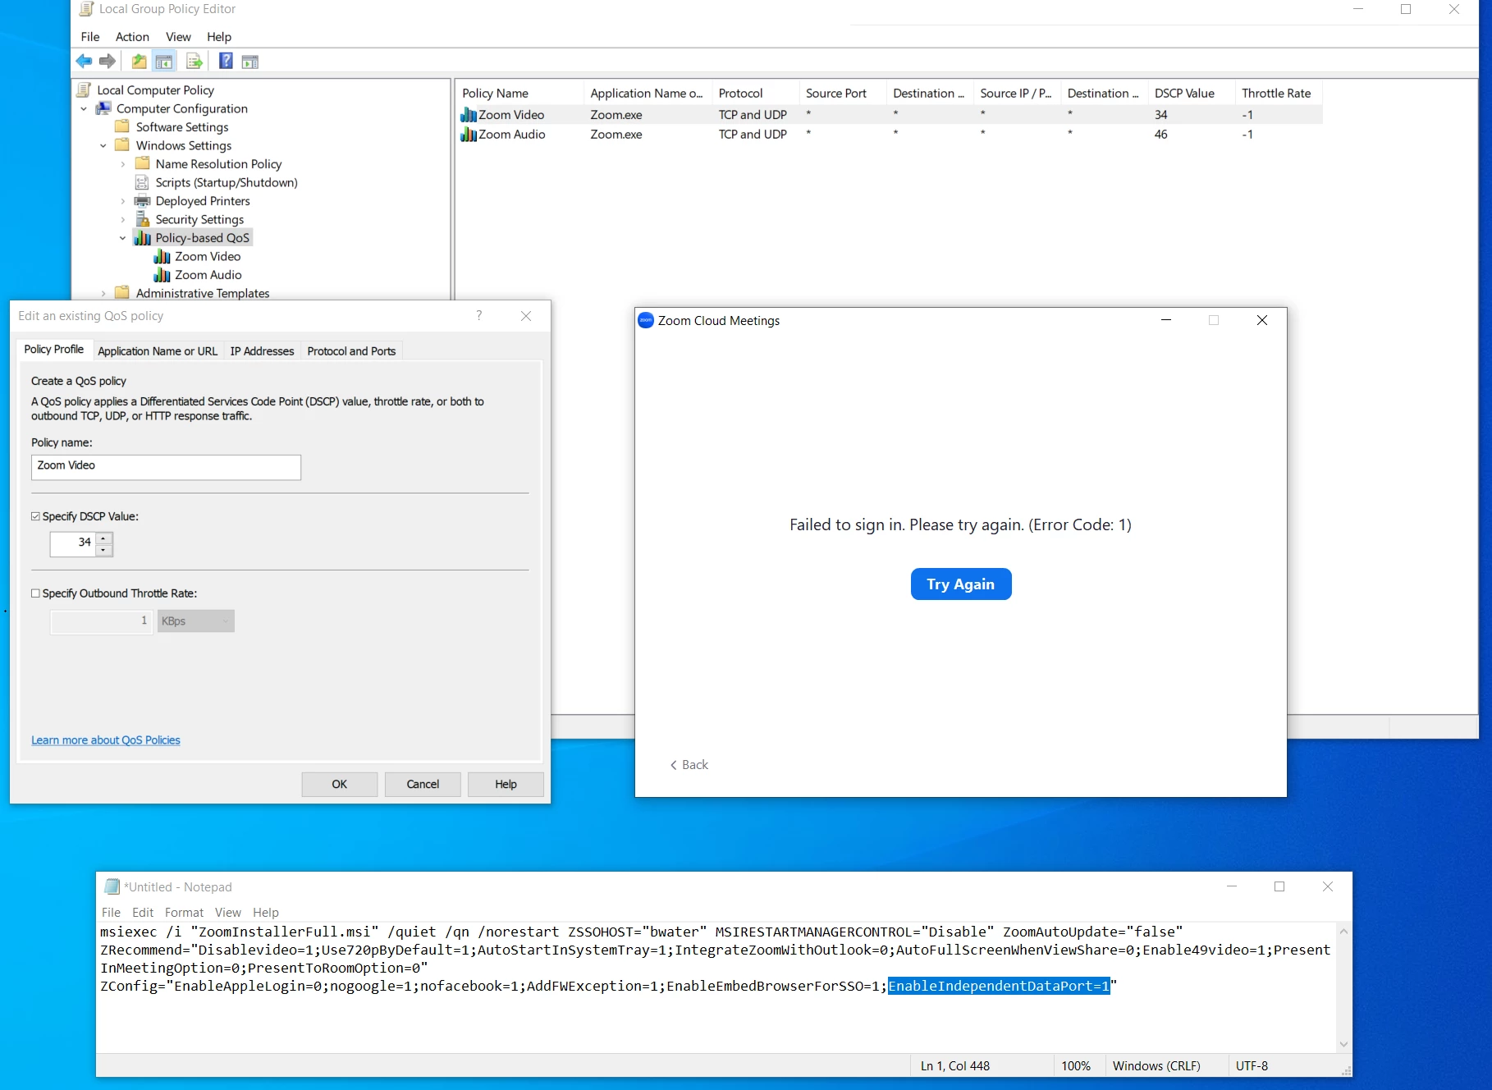Open Learn more about QoS Policies link
This screenshot has height=1090, width=1492.
coord(106,740)
